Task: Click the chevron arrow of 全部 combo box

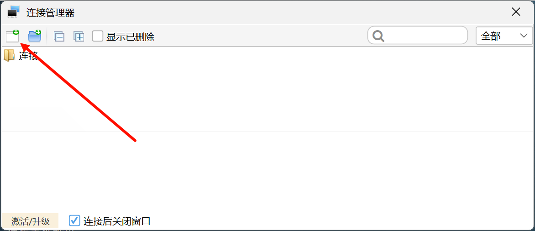Action: pyautogui.click(x=524, y=36)
